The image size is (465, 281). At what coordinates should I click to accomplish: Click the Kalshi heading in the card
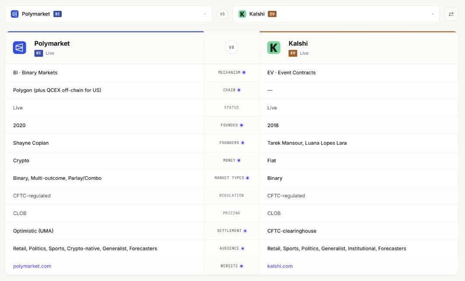[x=298, y=44]
